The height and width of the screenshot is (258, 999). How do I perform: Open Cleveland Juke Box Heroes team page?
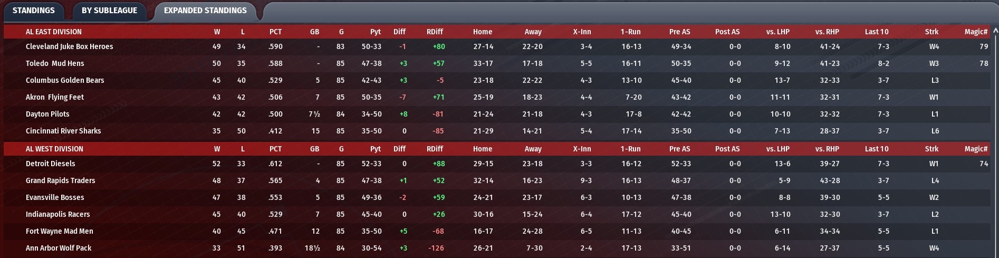click(69, 46)
